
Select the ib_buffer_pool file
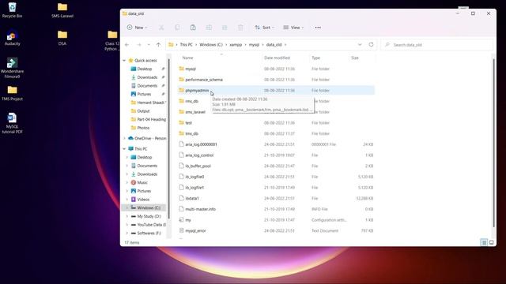point(276,166)
